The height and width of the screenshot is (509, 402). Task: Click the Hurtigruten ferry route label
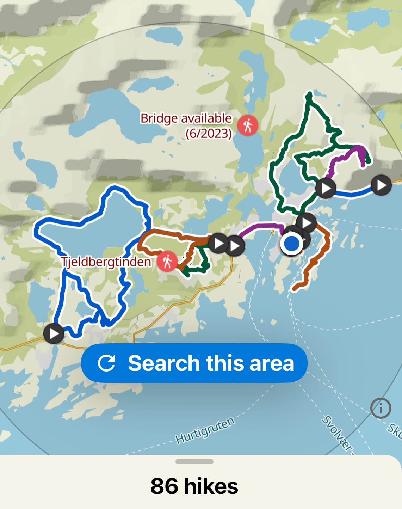pyautogui.click(x=205, y=430)
